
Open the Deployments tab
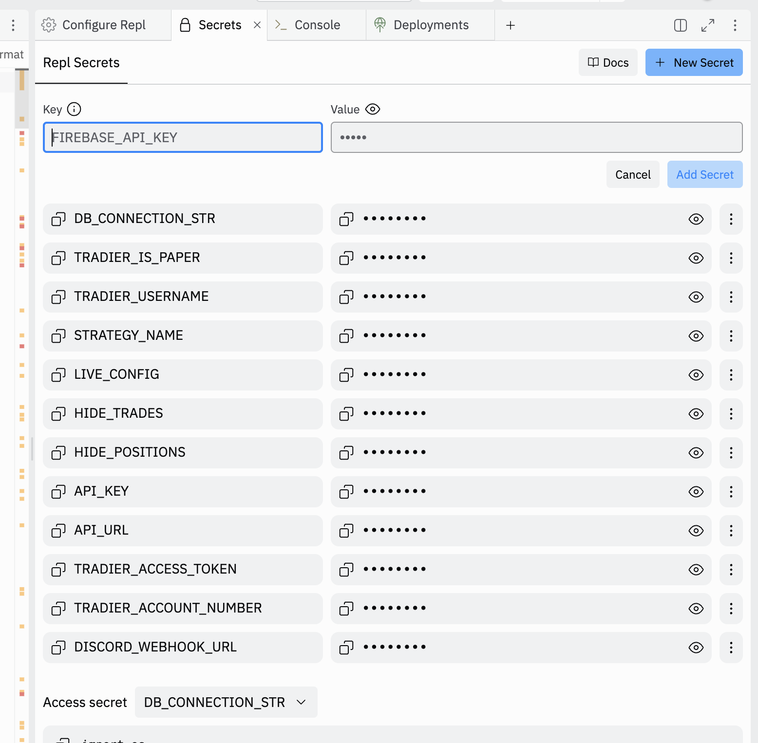(430, 25)
